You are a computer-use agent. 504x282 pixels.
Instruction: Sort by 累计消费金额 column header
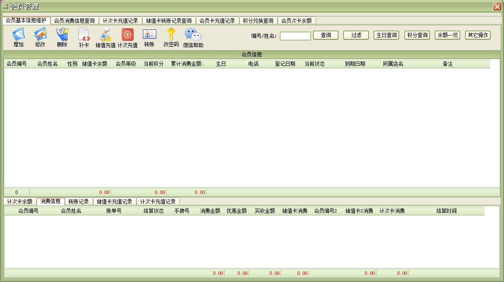(x=186, y=64)
